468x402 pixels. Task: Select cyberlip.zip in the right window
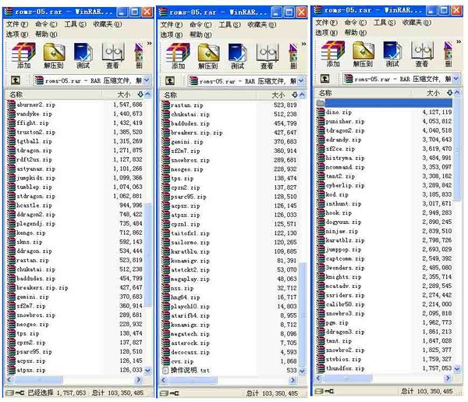click(345, 185)
